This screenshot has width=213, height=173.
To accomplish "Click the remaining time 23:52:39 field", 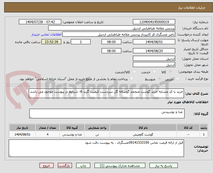I will [51, 42].
